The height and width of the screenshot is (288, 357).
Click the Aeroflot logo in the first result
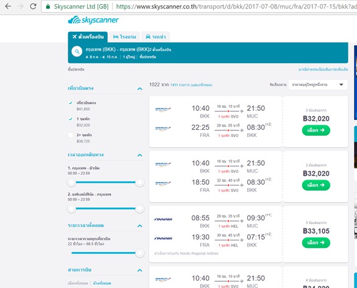[163, 109]
